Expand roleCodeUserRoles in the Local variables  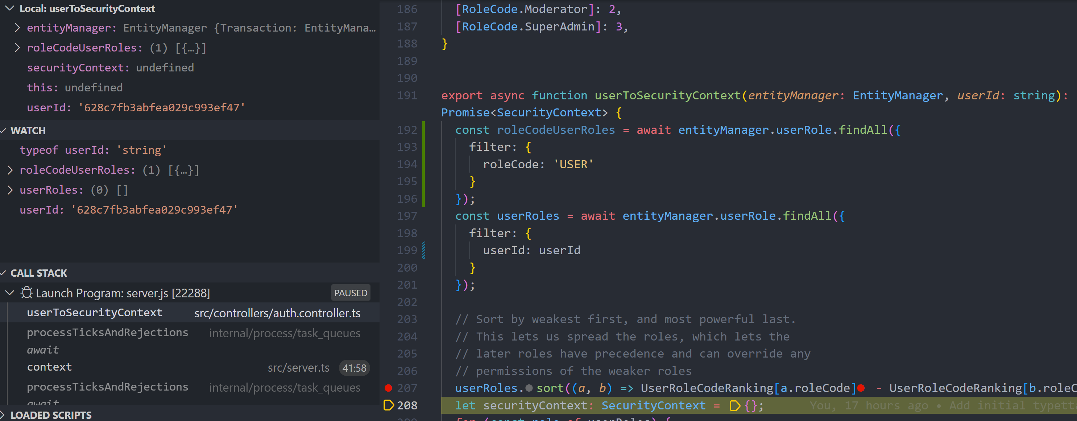pyautogui.click(x=17, y=48)
